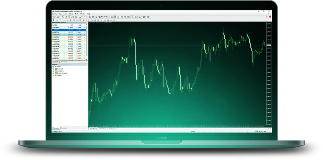Select the XAUUSD row in Market Watch
The image size is (323, 160).
pos(69,35)
